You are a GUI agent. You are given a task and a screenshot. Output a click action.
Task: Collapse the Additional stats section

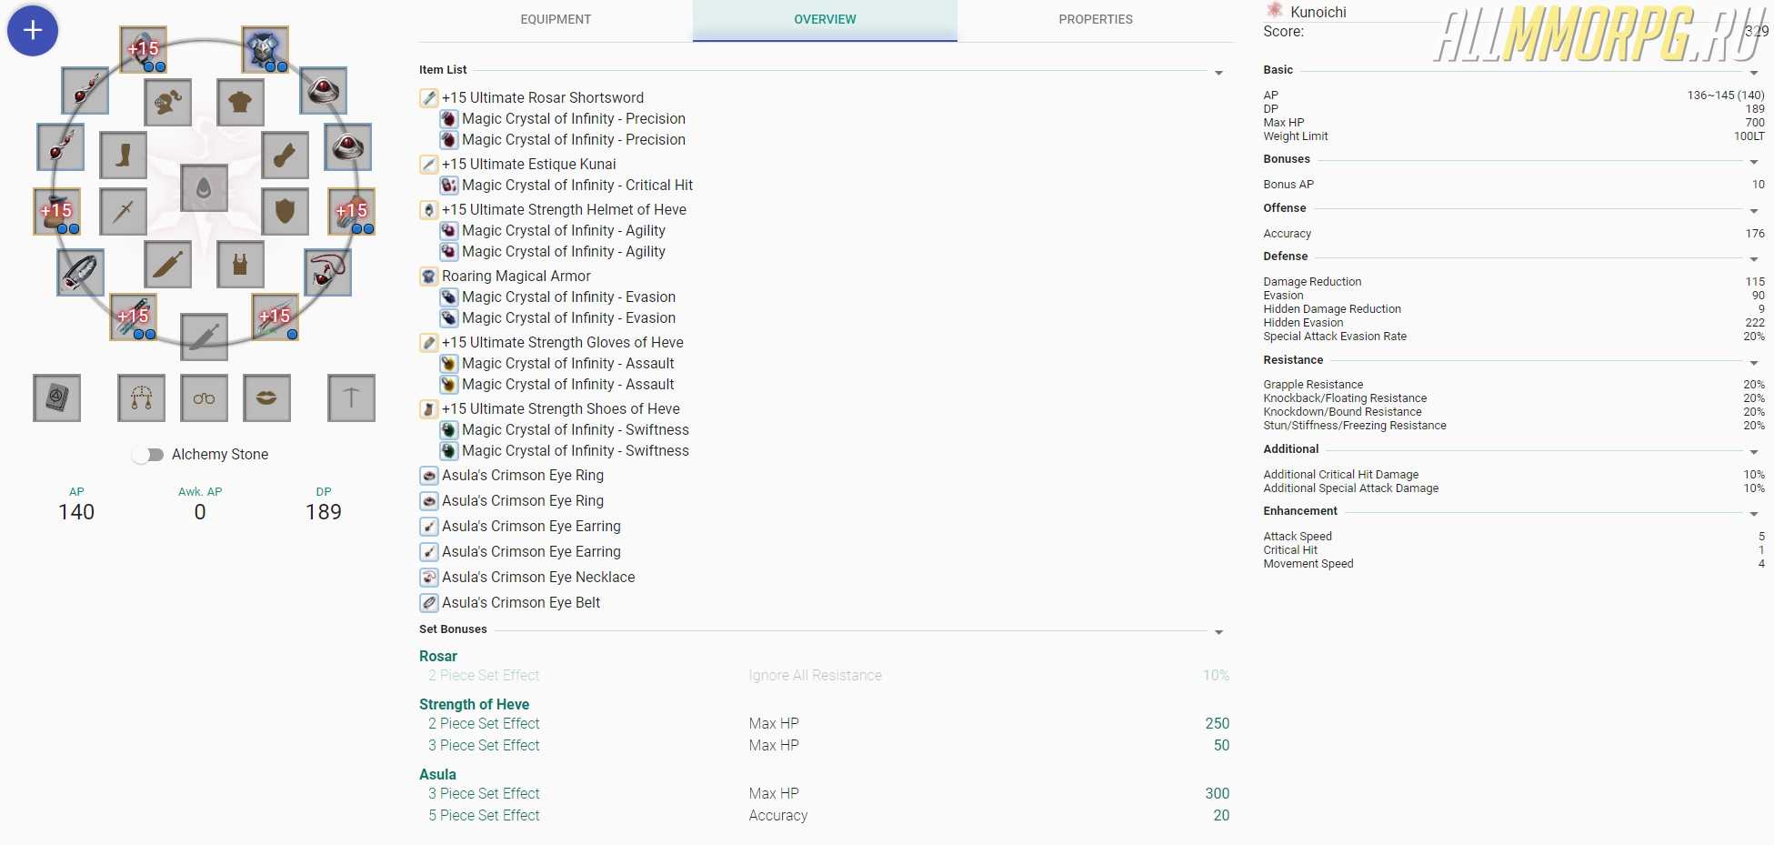coord(1754,452)
